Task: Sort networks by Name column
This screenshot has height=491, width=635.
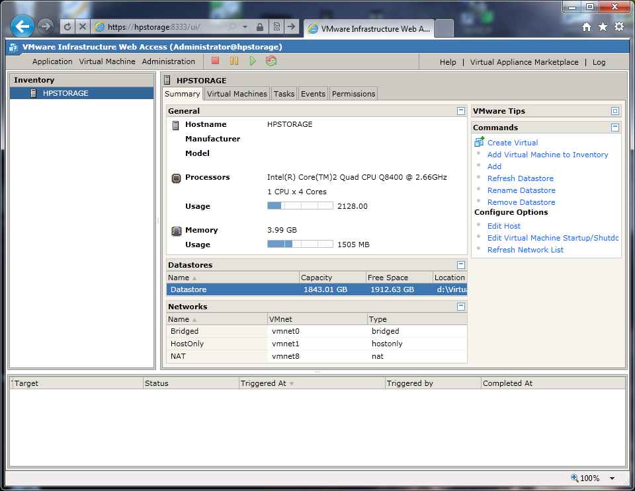Action: pos(217,319)
